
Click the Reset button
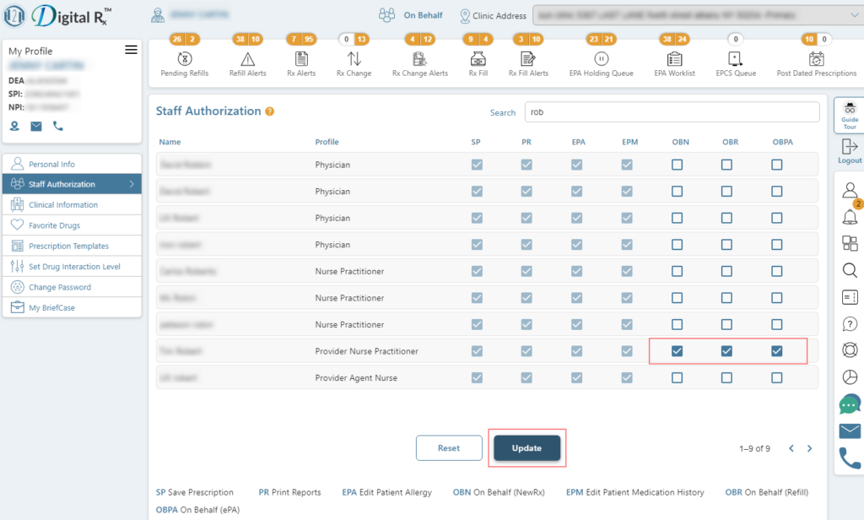pos(449,448)
